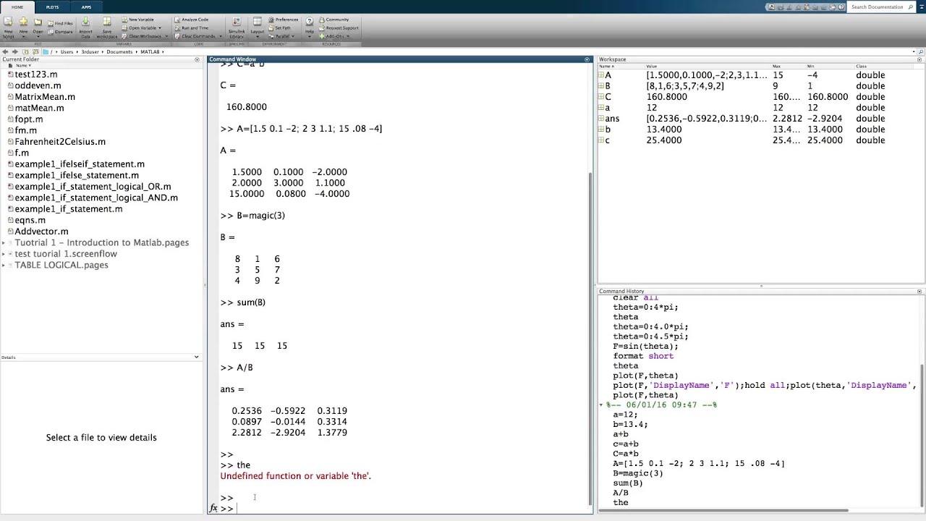This screenshot has height=521, width=926.
Task: Switch to the APPS ribbon tab
Action: (x=86, y=7)
